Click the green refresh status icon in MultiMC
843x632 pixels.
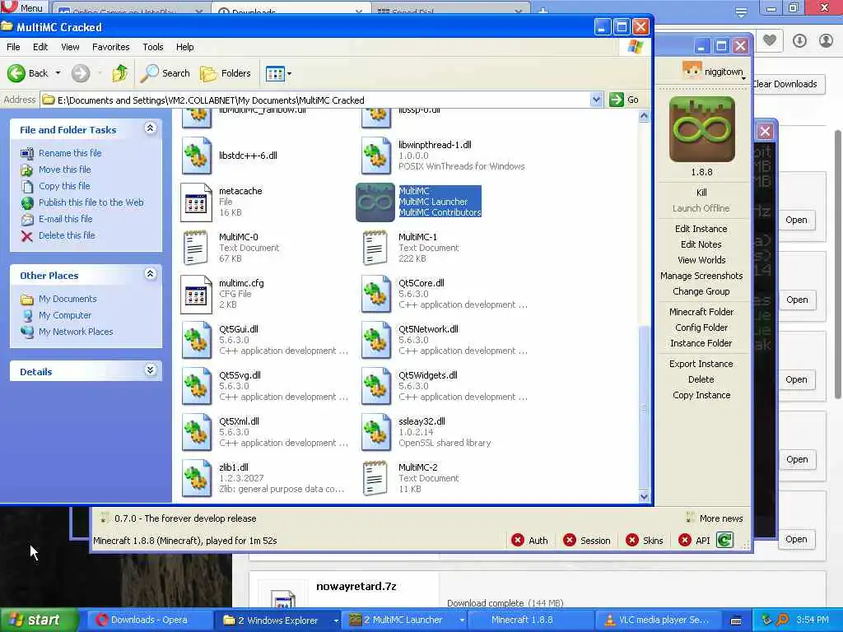click(724, 540)
